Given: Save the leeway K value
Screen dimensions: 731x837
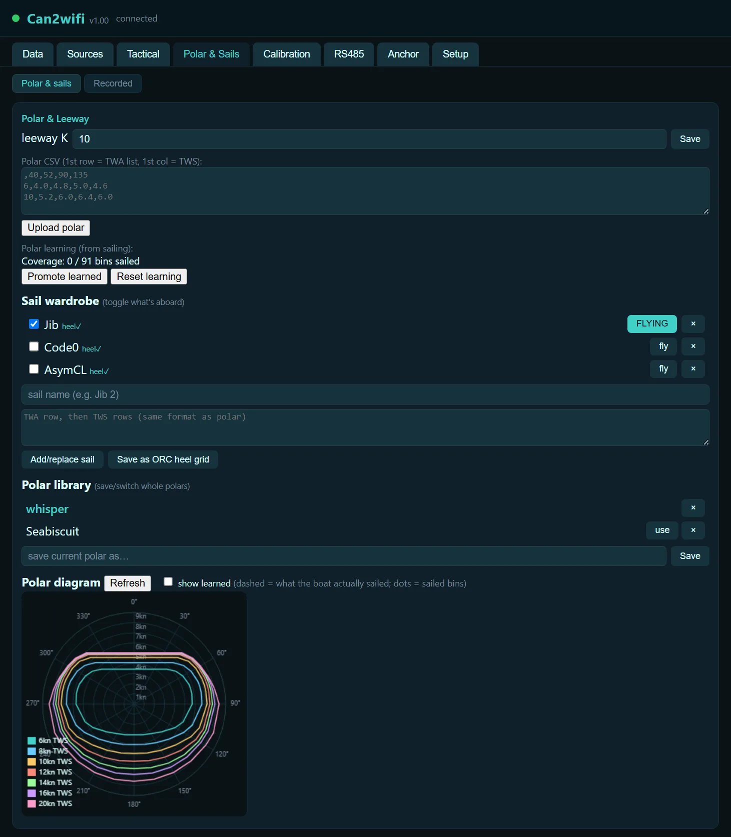Looking at the screenshot, I should click(690, 139).
